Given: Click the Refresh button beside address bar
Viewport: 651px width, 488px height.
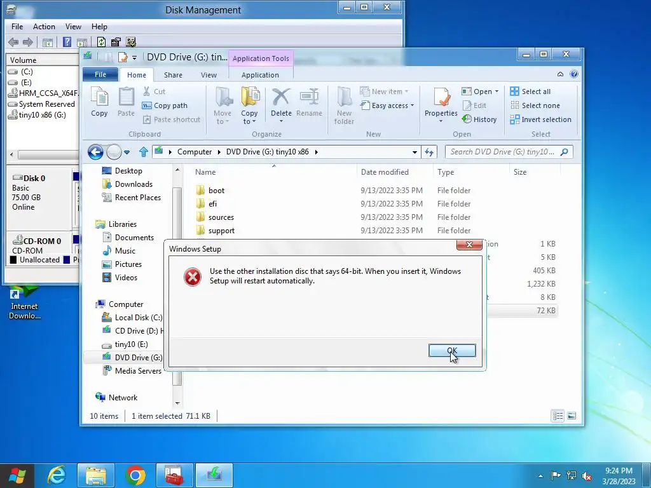Looking at the screenshot, I should 429,152.
